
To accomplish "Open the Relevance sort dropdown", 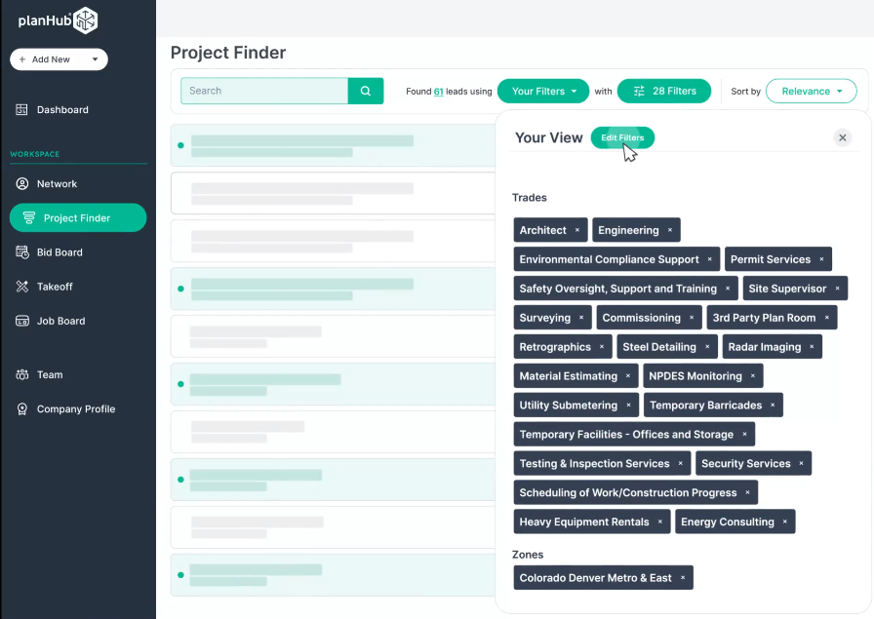I will click(x=811, y=91).
